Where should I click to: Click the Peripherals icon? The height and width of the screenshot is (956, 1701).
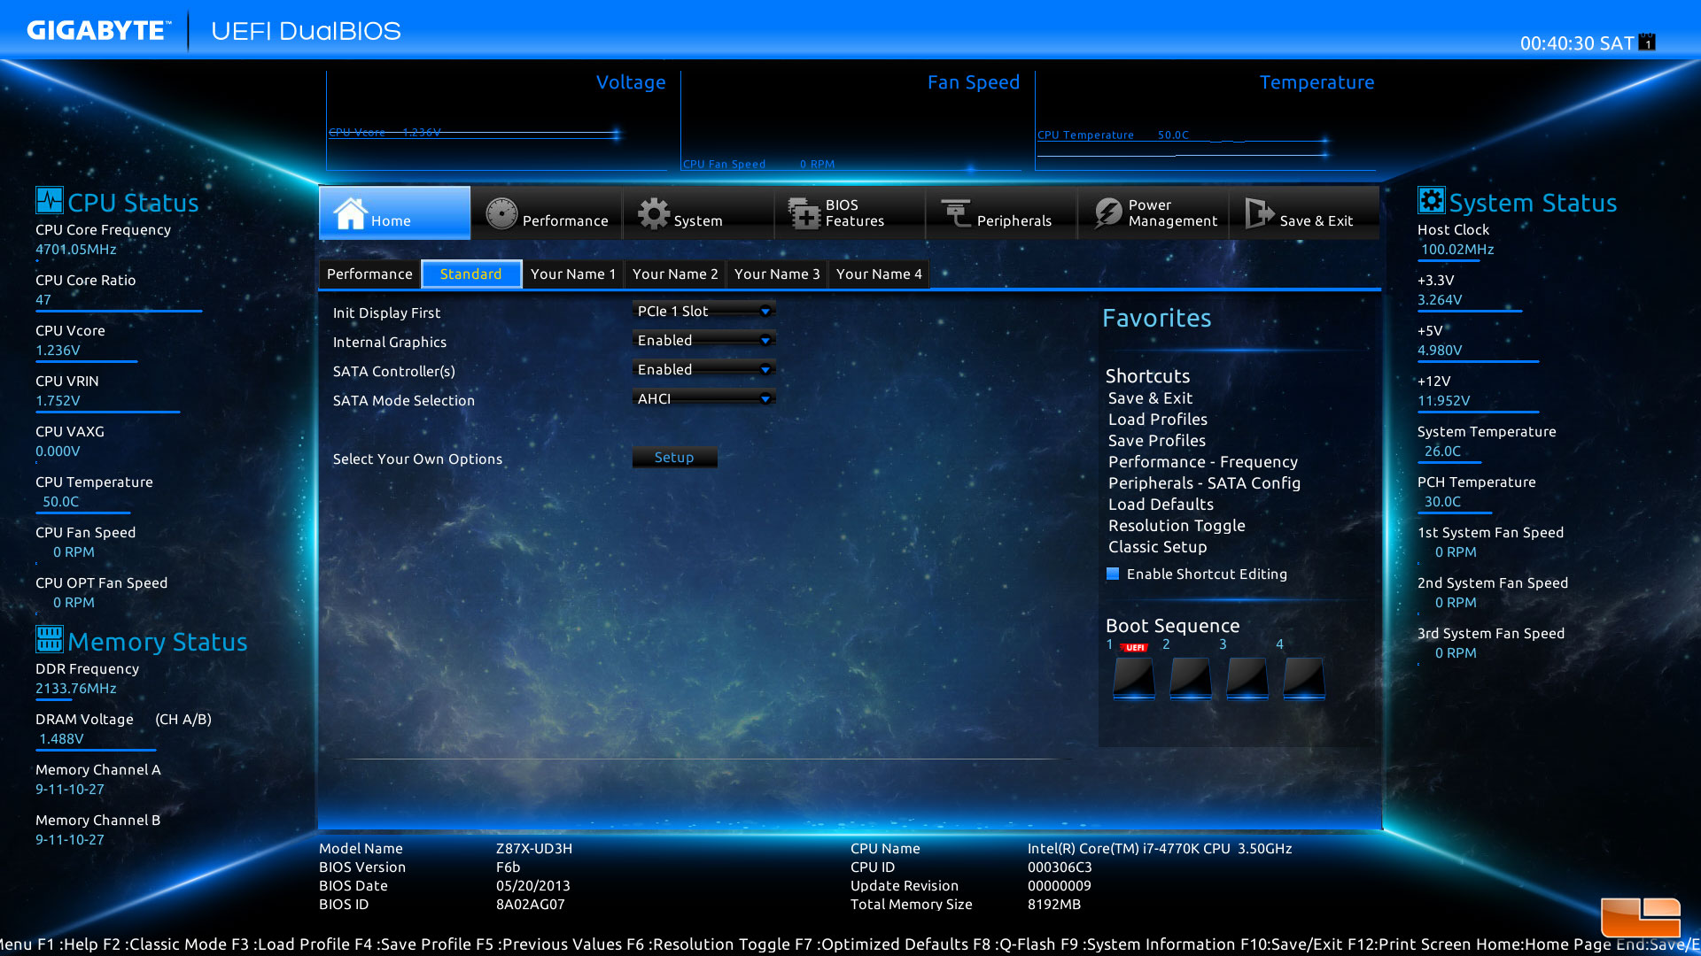tap(956, 213)
